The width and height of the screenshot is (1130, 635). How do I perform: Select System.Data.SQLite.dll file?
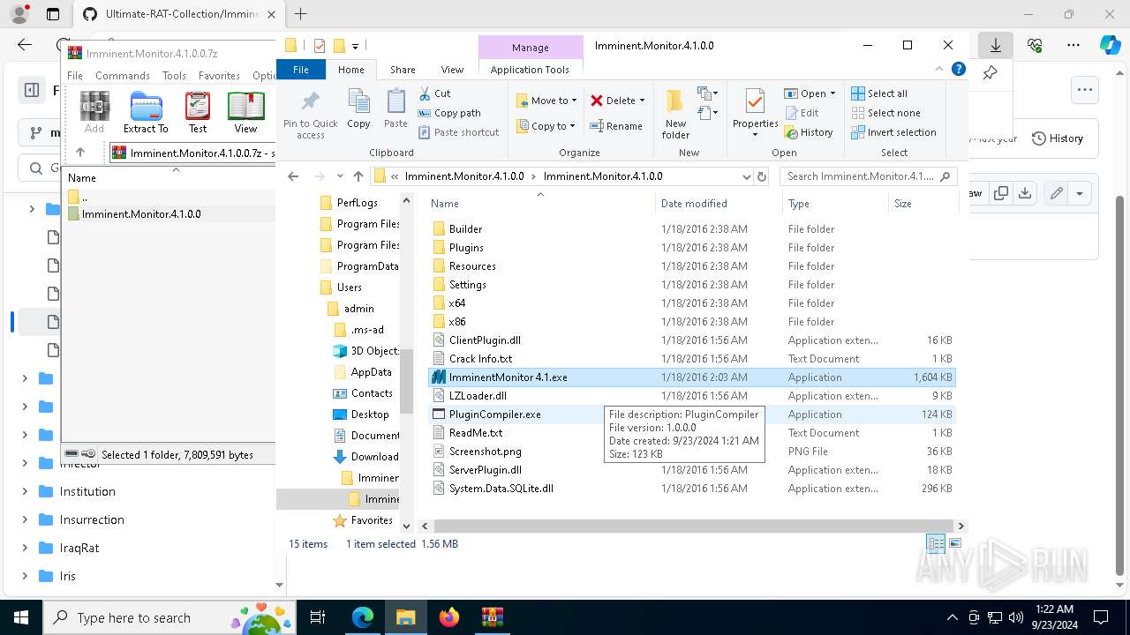tap(691, 489)
